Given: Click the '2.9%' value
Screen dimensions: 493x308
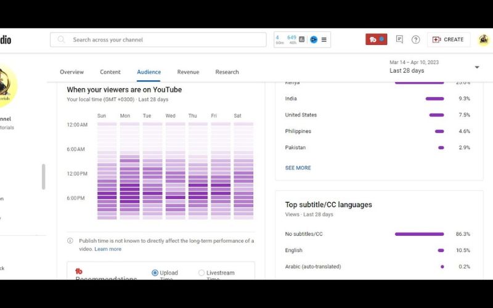Looking at the screenshot, I should (465, 148).
